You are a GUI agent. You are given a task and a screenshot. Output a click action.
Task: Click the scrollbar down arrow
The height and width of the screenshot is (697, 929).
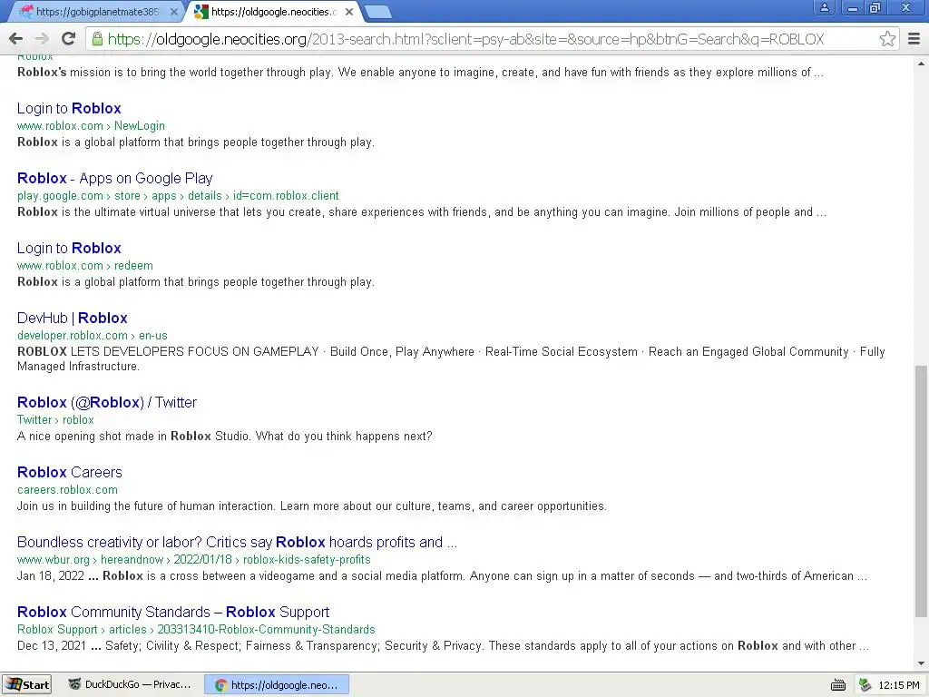coord(922,663)
